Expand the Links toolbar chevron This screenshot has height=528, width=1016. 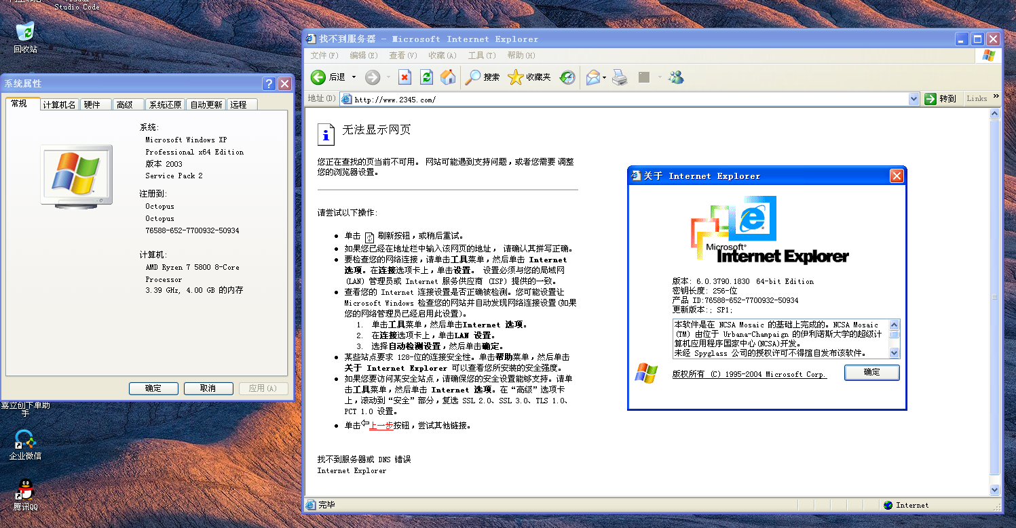[996, 97]
